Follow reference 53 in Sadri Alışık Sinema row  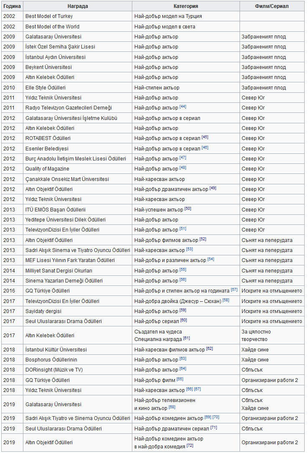[189, 249]
